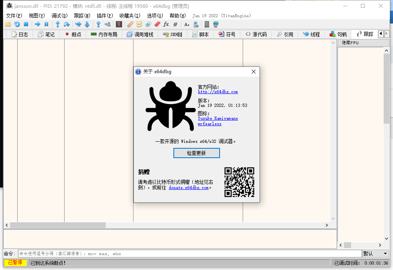Screen dimensions: 393x270
Task: Open the donate.x64dbg.com link
Action: tap(189, 187)
